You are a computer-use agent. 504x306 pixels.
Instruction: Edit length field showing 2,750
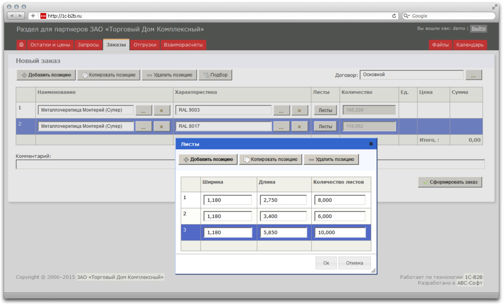pos(283,200)
